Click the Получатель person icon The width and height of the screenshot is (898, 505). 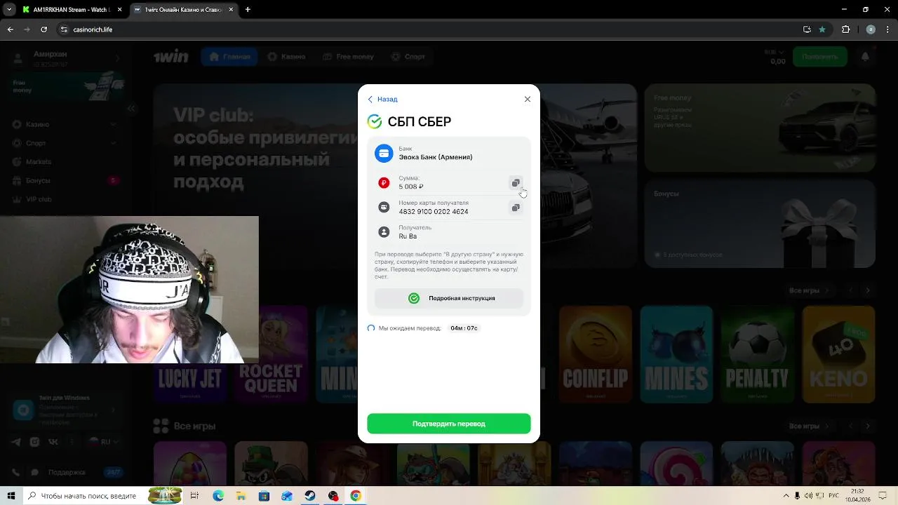(x=384, y=232)
